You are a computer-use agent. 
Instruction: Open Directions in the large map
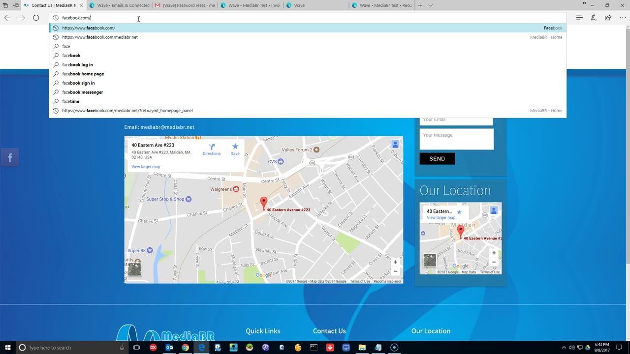click(212, 149)
